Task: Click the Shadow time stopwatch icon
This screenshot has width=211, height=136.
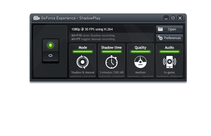Action: (112, 62)
